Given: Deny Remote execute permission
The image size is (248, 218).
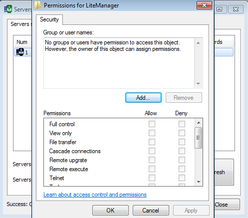Looking at the screenshot, I should [x=182, y=169].
